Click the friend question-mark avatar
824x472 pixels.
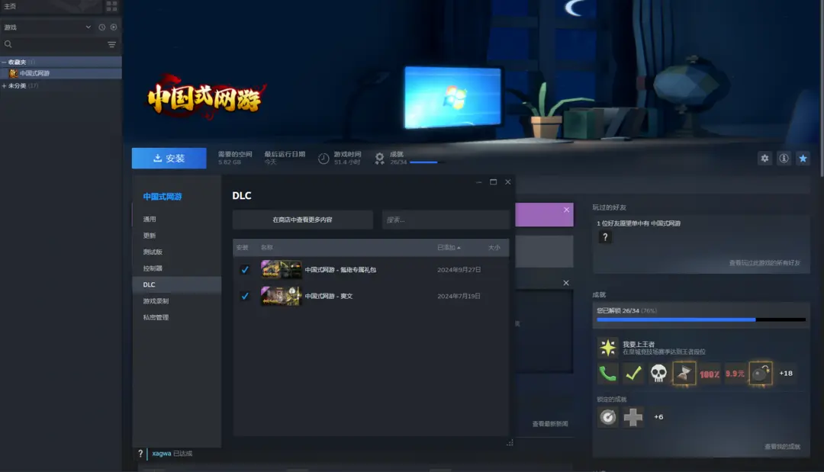click(x=605, y=237)
